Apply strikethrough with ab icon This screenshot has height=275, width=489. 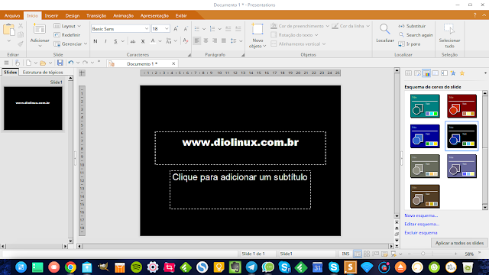coord(132,41)
